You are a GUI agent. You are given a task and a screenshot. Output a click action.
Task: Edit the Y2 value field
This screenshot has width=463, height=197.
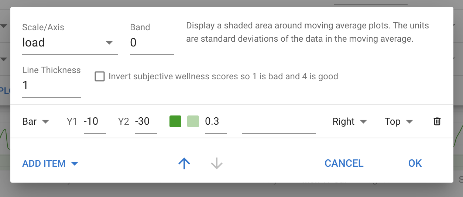click(146, 121)
